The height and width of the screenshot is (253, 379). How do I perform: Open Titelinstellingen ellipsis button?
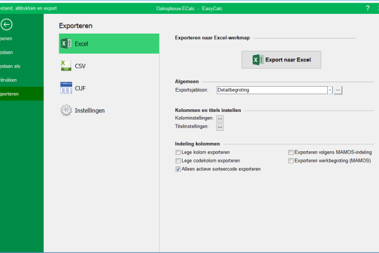[220, 126]
